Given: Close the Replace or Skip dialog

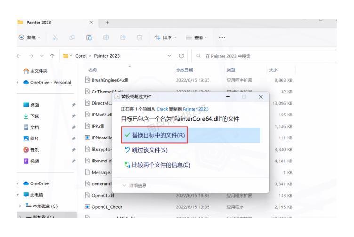Looking at the screenshot, I should (261, 97).
